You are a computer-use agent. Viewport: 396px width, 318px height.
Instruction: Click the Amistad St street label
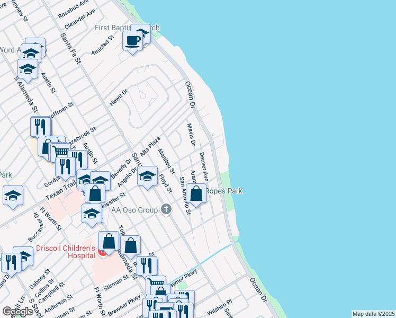coord(103,46)
